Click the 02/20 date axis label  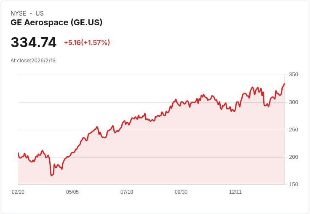coord(18,192)
